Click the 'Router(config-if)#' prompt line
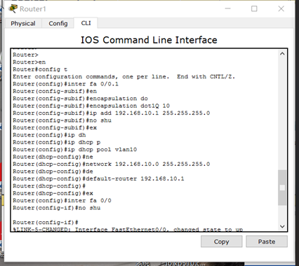Image resolution: width=299 pixels, height=266 pixels. click(x=46, y=223)
